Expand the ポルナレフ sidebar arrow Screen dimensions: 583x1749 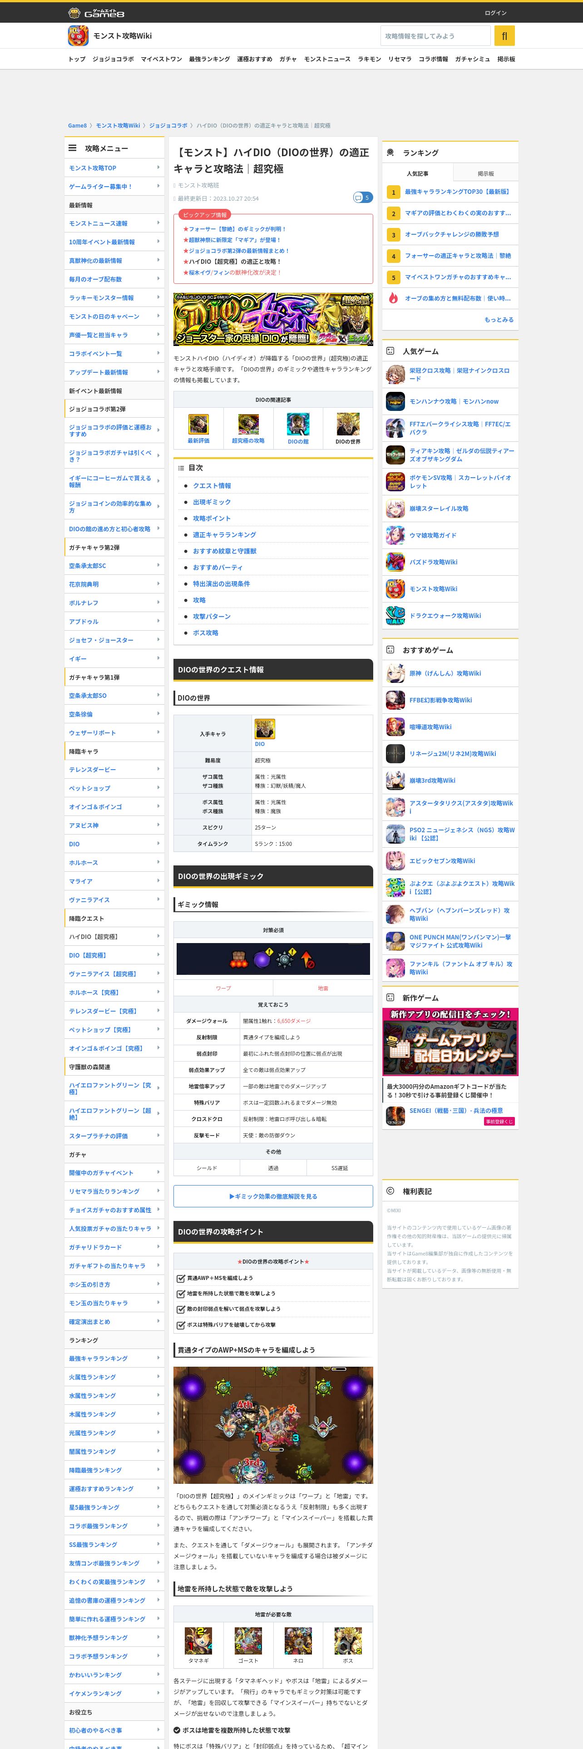[158, 602]
